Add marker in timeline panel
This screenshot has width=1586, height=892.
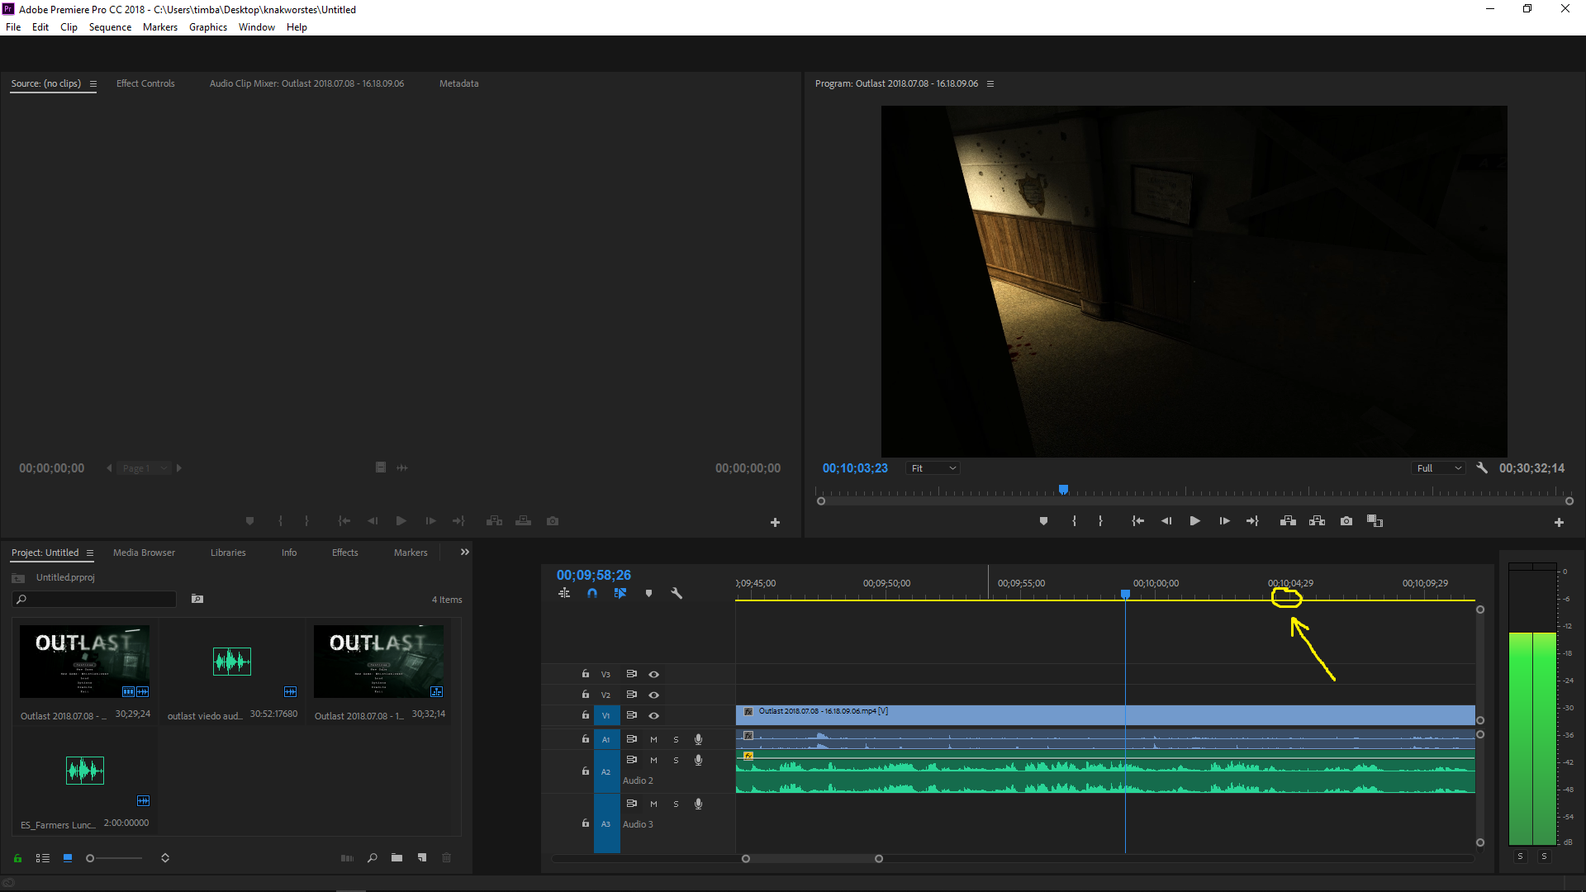pyautogui.click(x=648, y=593)
